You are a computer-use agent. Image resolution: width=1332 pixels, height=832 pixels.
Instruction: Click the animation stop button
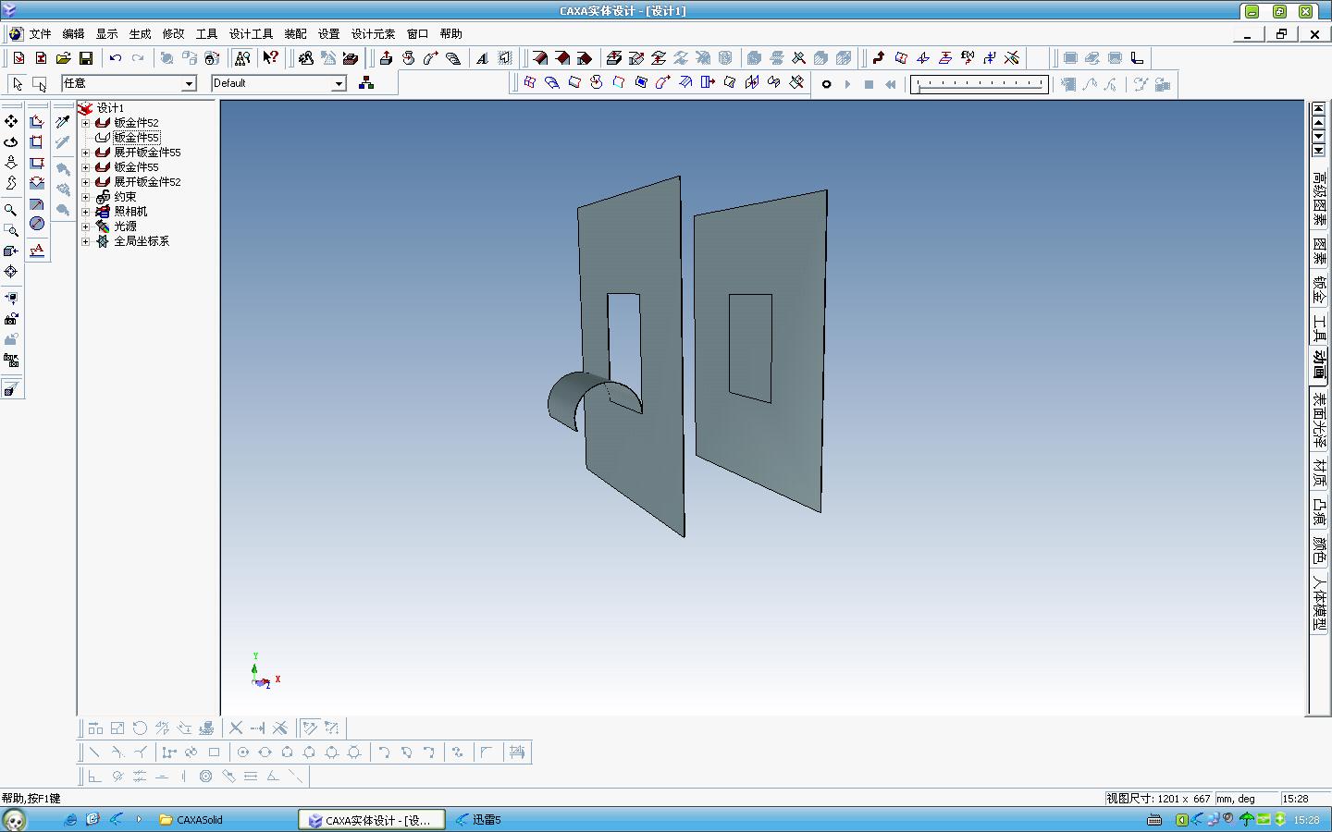click(x=869, y=84)
